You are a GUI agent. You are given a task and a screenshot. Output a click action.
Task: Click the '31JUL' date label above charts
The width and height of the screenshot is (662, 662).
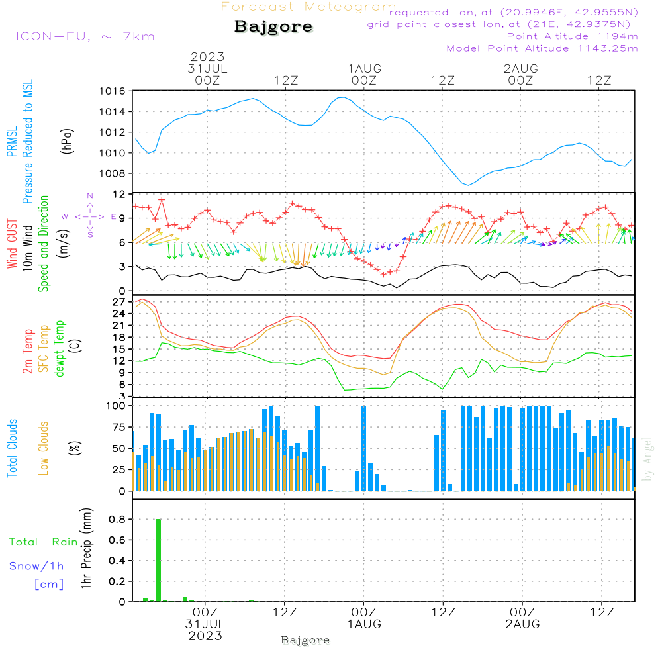[208, 68]
